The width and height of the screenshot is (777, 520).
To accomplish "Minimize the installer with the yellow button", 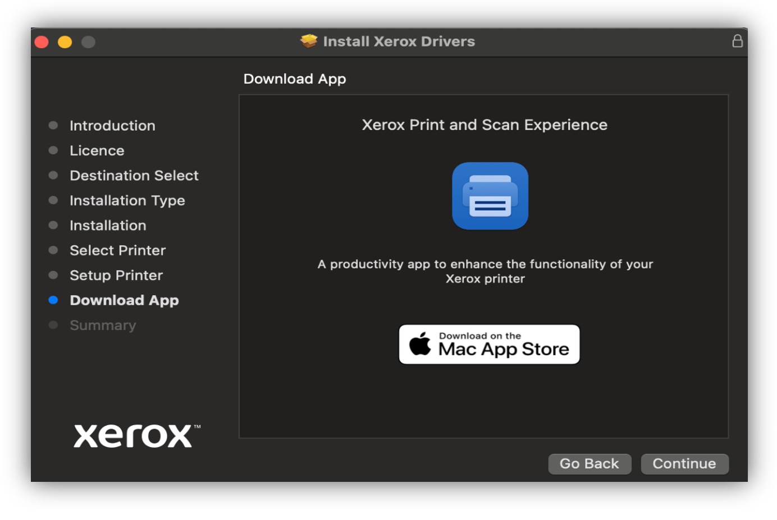I will click(x=65, y=42).
